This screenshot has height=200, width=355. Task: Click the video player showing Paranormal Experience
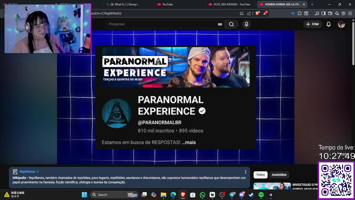[x=176, y=97]
